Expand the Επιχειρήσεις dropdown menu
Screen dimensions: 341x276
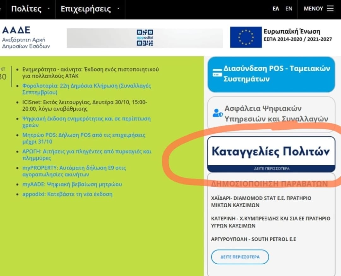[90, 9]
